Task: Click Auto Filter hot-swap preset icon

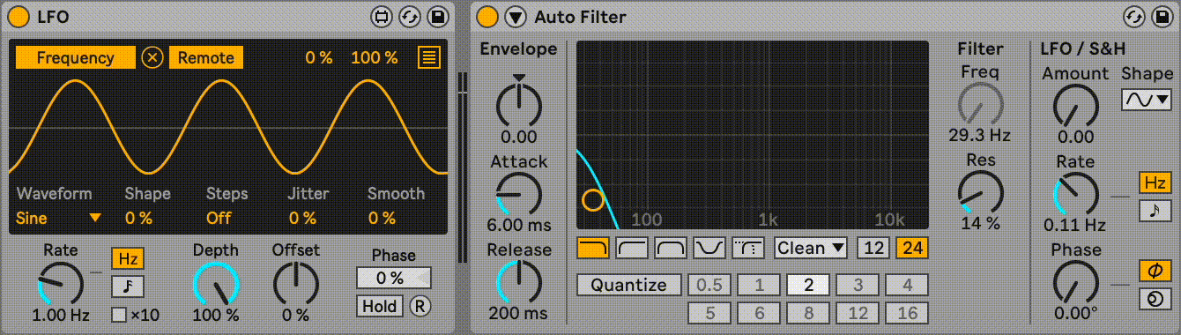Action: [1135, 16]
